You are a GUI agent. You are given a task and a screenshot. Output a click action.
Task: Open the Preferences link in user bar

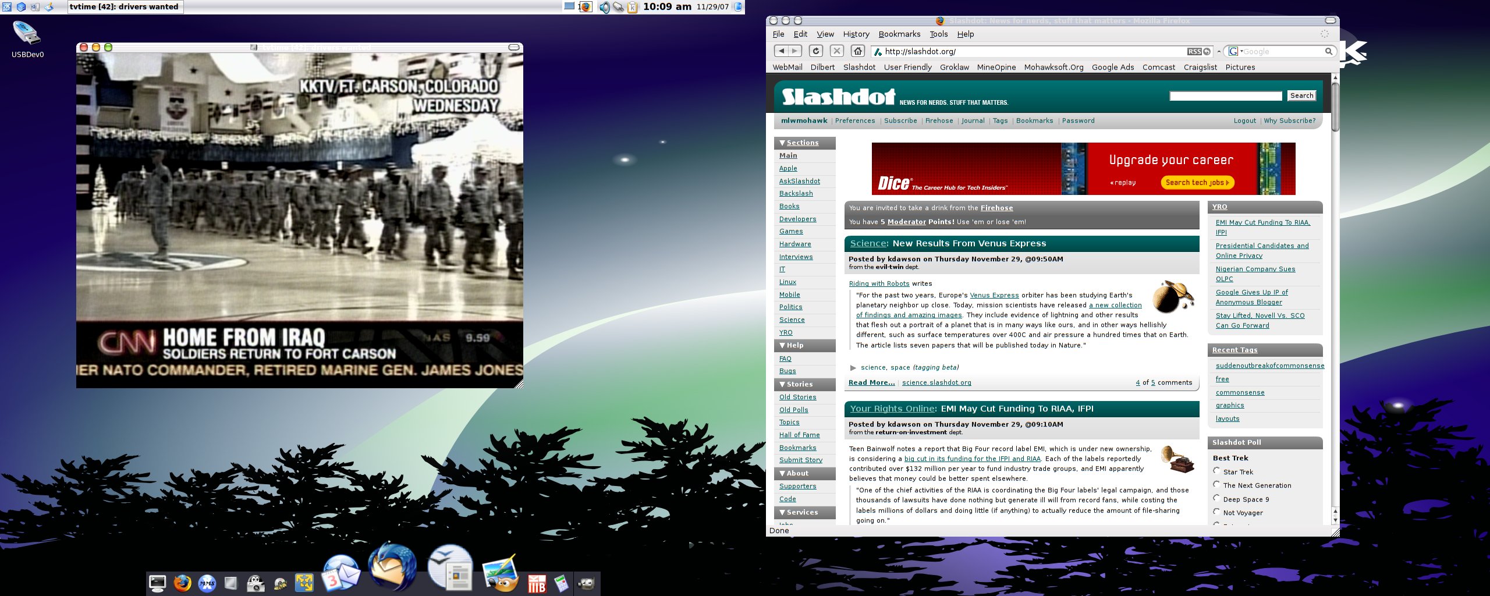click(854, 120)
